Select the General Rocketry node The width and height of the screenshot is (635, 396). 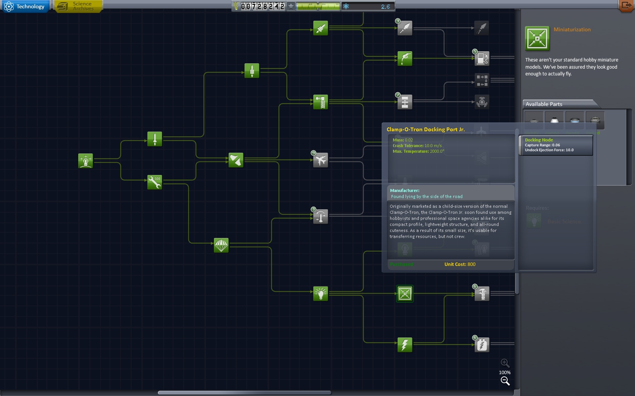point(252,71)
